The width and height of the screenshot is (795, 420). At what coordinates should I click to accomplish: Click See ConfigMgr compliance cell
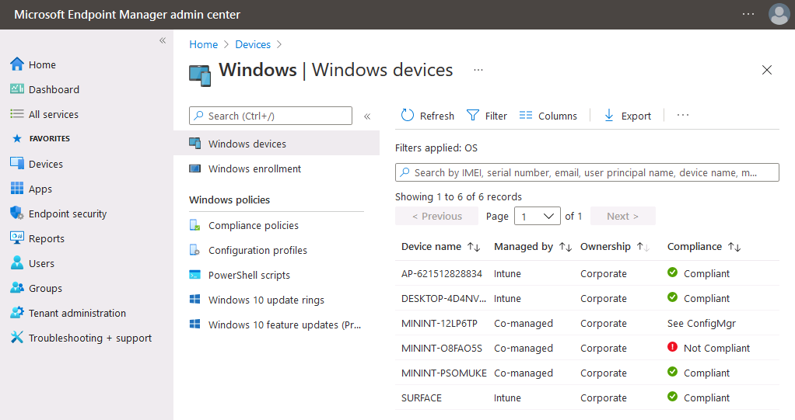(701, 324)
